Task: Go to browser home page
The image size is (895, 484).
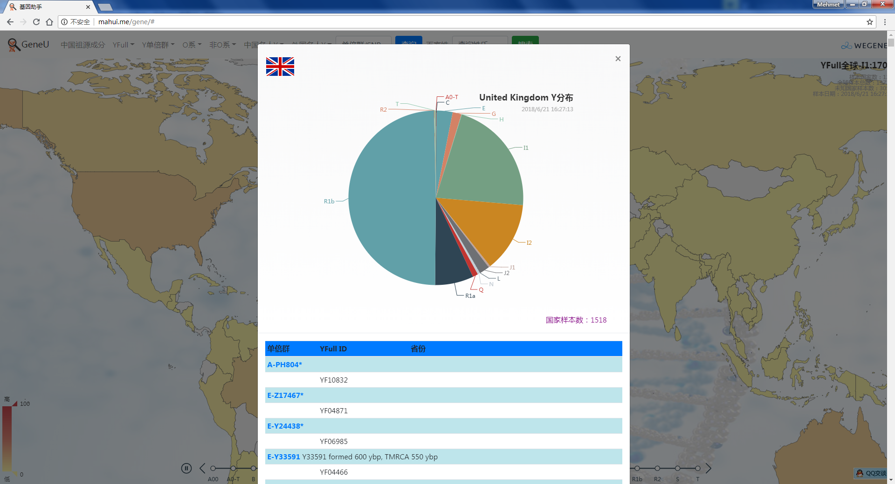Action: pyautogui.click(x=49, y=22)
